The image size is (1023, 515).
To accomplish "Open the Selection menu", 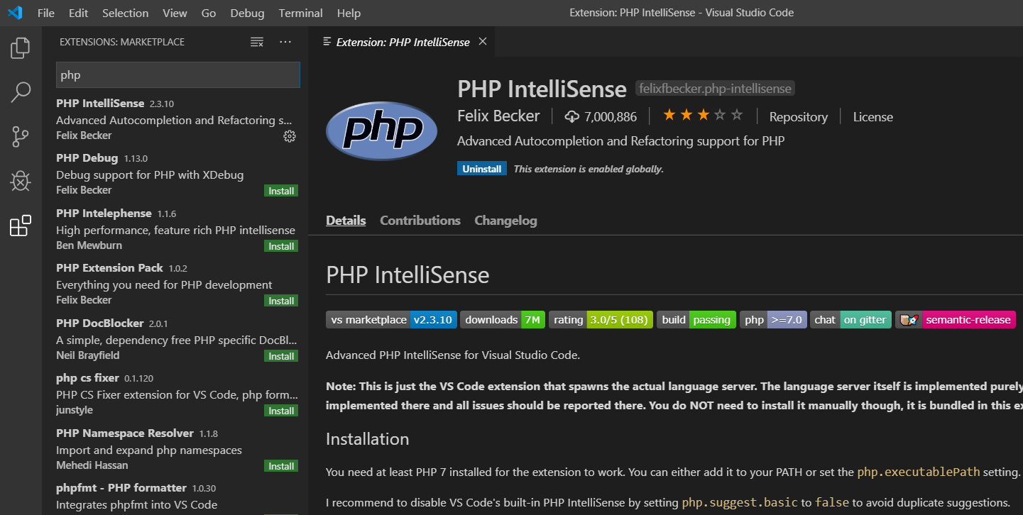I will tap(126, 13).
